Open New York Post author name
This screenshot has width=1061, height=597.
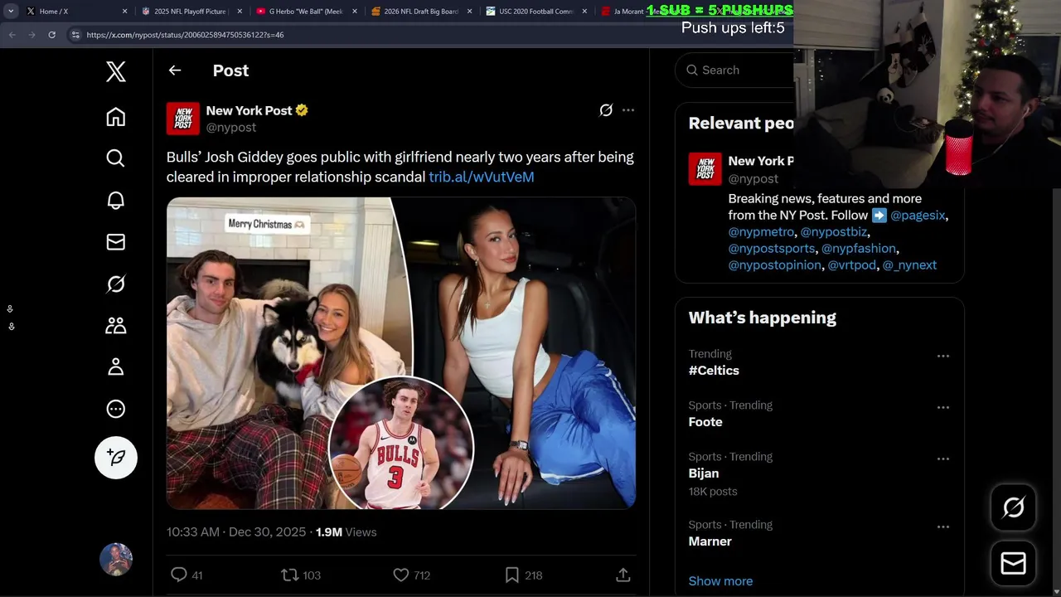pyautogui.click(x=250, y=110)
